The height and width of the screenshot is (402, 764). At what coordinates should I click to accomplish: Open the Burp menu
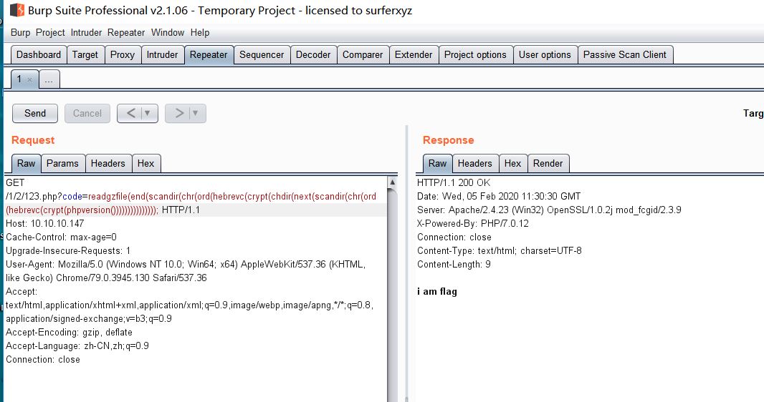[21, 33]
